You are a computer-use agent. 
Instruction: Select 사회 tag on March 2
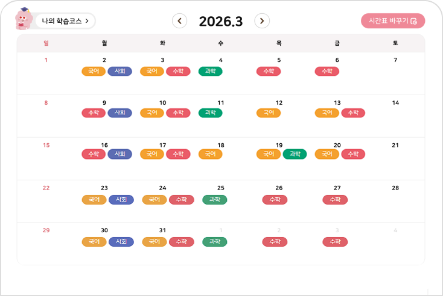[120, 71]
